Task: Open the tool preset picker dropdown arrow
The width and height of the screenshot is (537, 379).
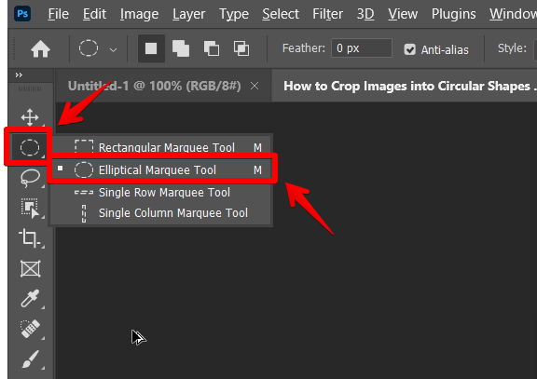Action: click(113, 50)
